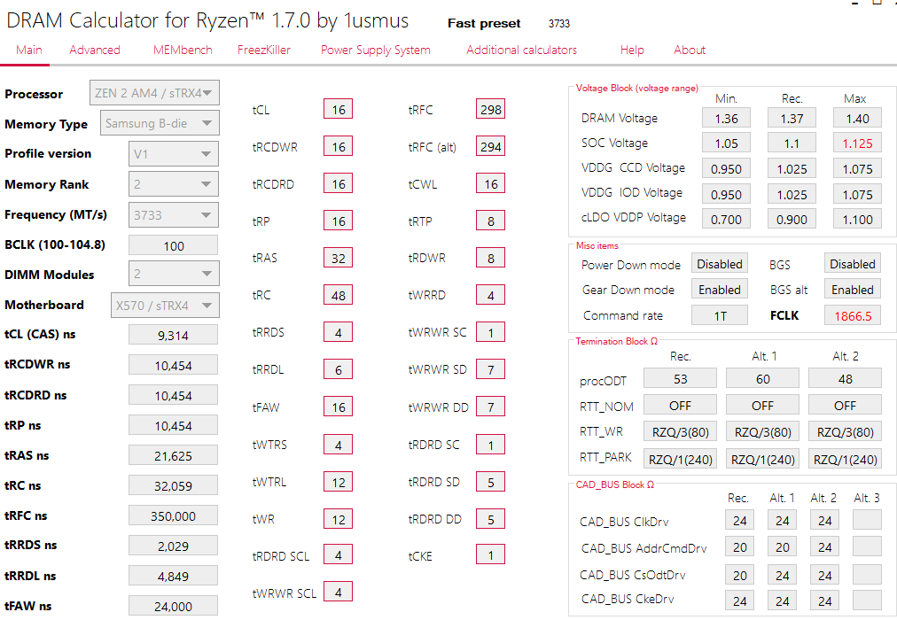The height and width of the screenshot is (620, 897).
Task: Click the cLDO VDDP Voltage Min value
Action: (x=726, y=219)
